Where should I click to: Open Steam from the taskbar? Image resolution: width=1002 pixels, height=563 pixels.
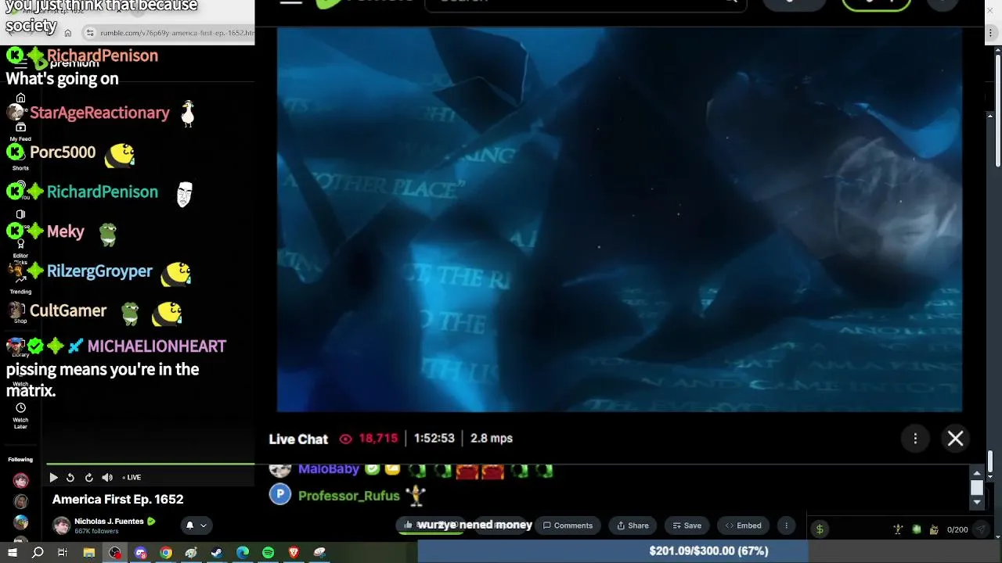tap(217, 553)
